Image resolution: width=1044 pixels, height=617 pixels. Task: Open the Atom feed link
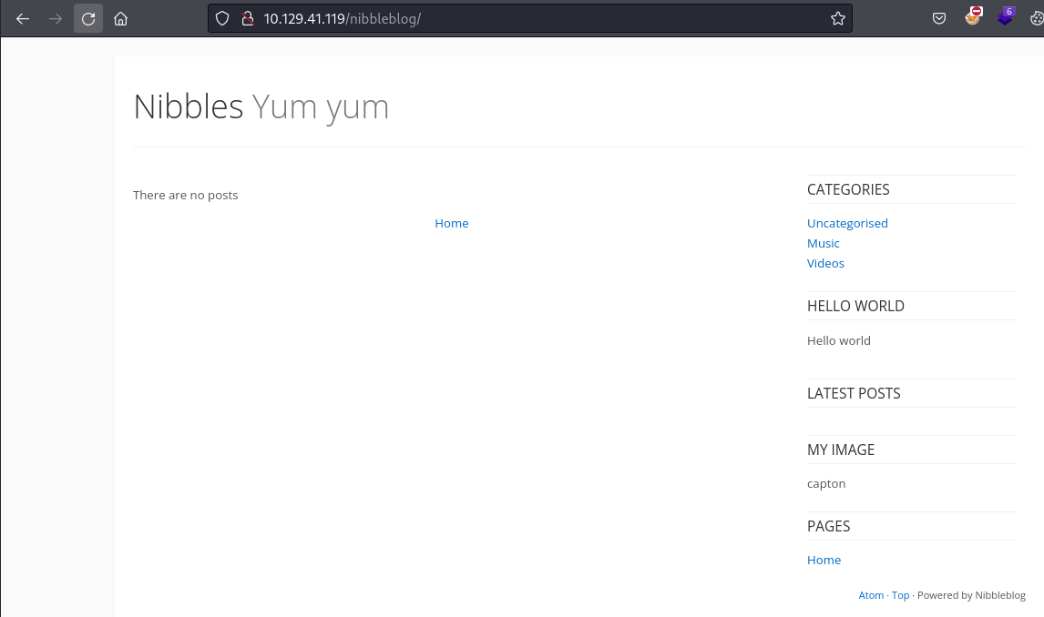click(x=871, y=595)
